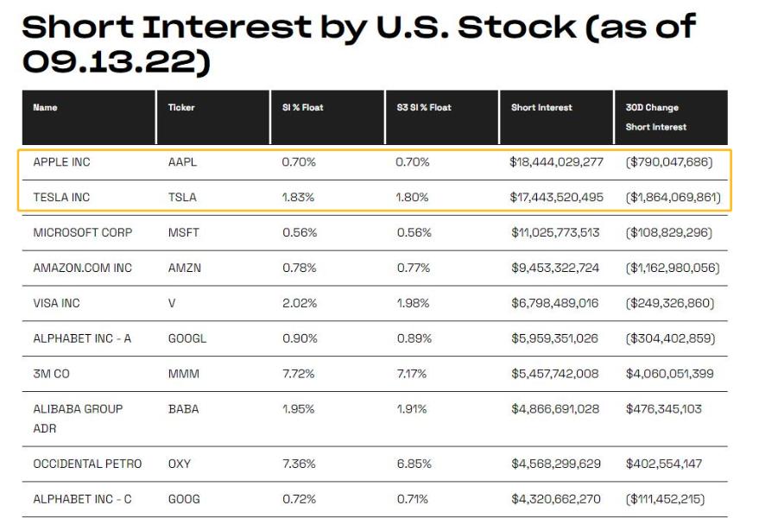
Task: Click ALIBABA GROUP ADR name cell
Action: click(78, 419)
